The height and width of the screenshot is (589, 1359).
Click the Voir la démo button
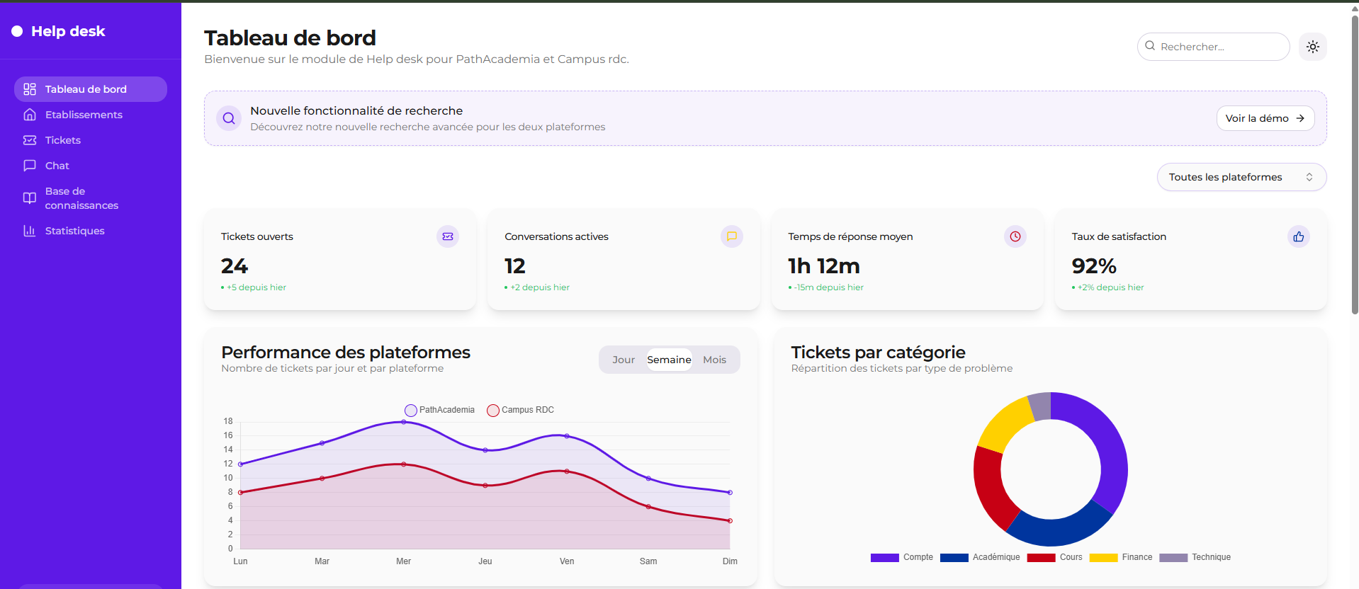(1265, 118)
